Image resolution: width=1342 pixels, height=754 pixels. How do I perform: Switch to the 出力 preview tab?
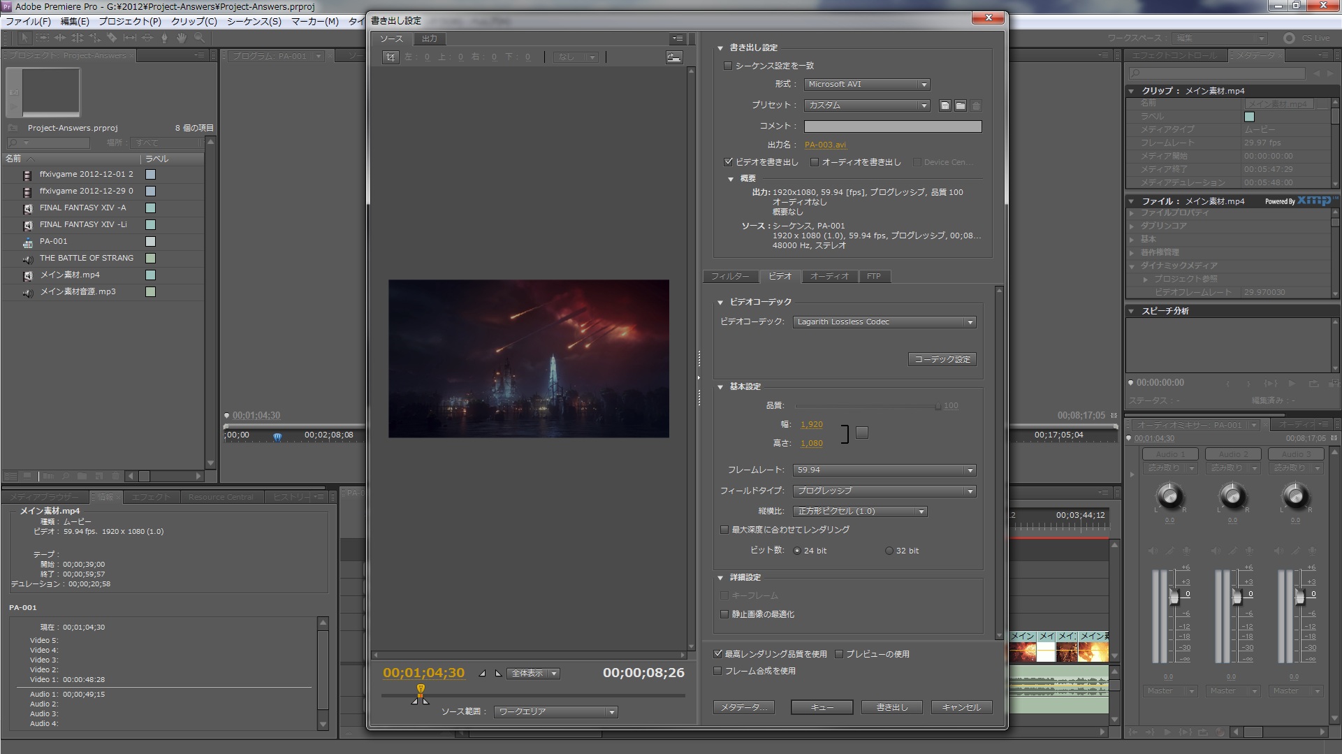pos(429,38)
